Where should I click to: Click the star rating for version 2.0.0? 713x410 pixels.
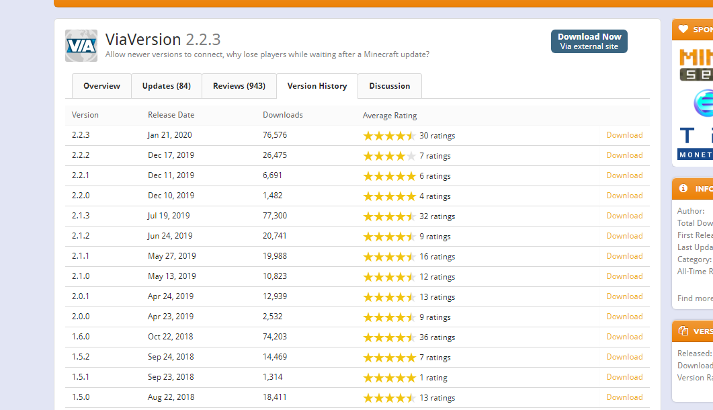[389, 317]
